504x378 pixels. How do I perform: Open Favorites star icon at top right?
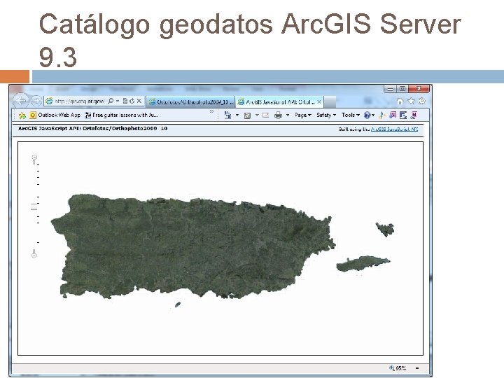pyautogui.click(x=411, y=101)
